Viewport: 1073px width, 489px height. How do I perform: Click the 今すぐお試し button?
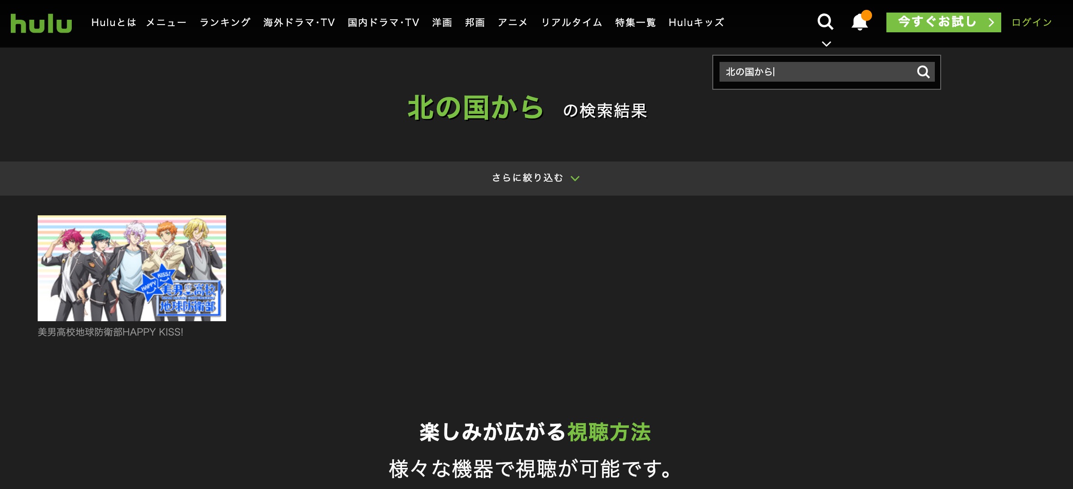click(937, 22)
